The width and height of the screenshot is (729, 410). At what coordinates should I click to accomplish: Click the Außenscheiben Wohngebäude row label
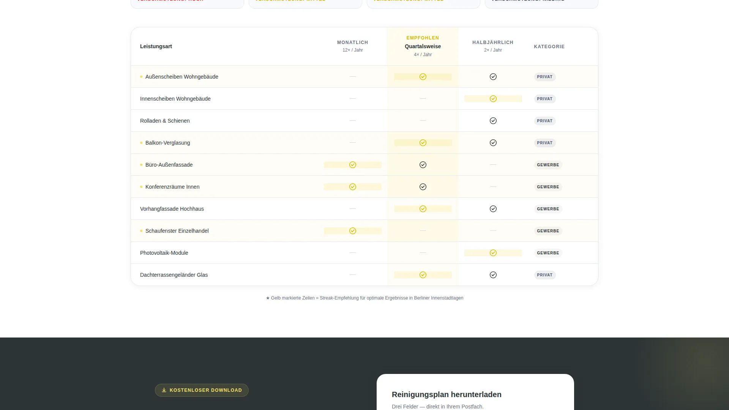tap(181, 77)
